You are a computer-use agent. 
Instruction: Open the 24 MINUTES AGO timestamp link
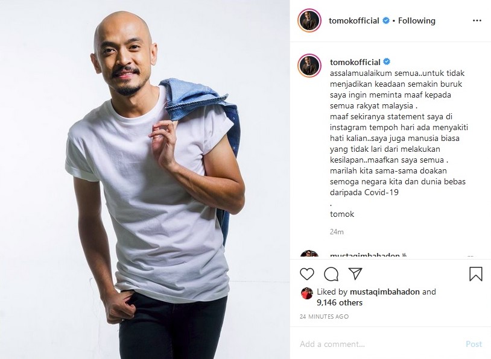tap(324, 316)
